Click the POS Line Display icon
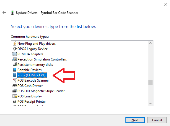The height and width of the screenshot is (126, 170). coord(15,96)
